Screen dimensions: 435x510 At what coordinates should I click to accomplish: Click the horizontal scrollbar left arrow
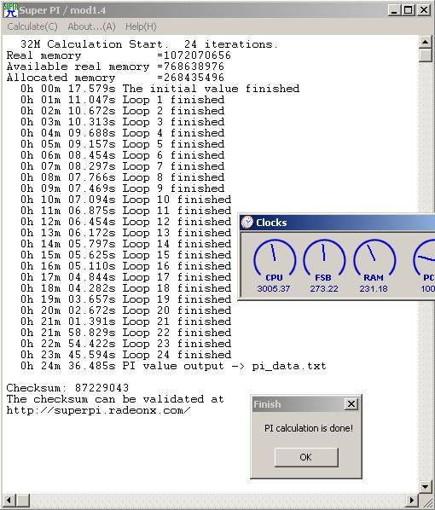tap(9, 500)
